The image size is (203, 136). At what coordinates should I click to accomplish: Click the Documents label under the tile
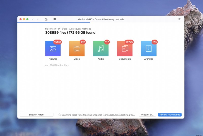point(125,59)
